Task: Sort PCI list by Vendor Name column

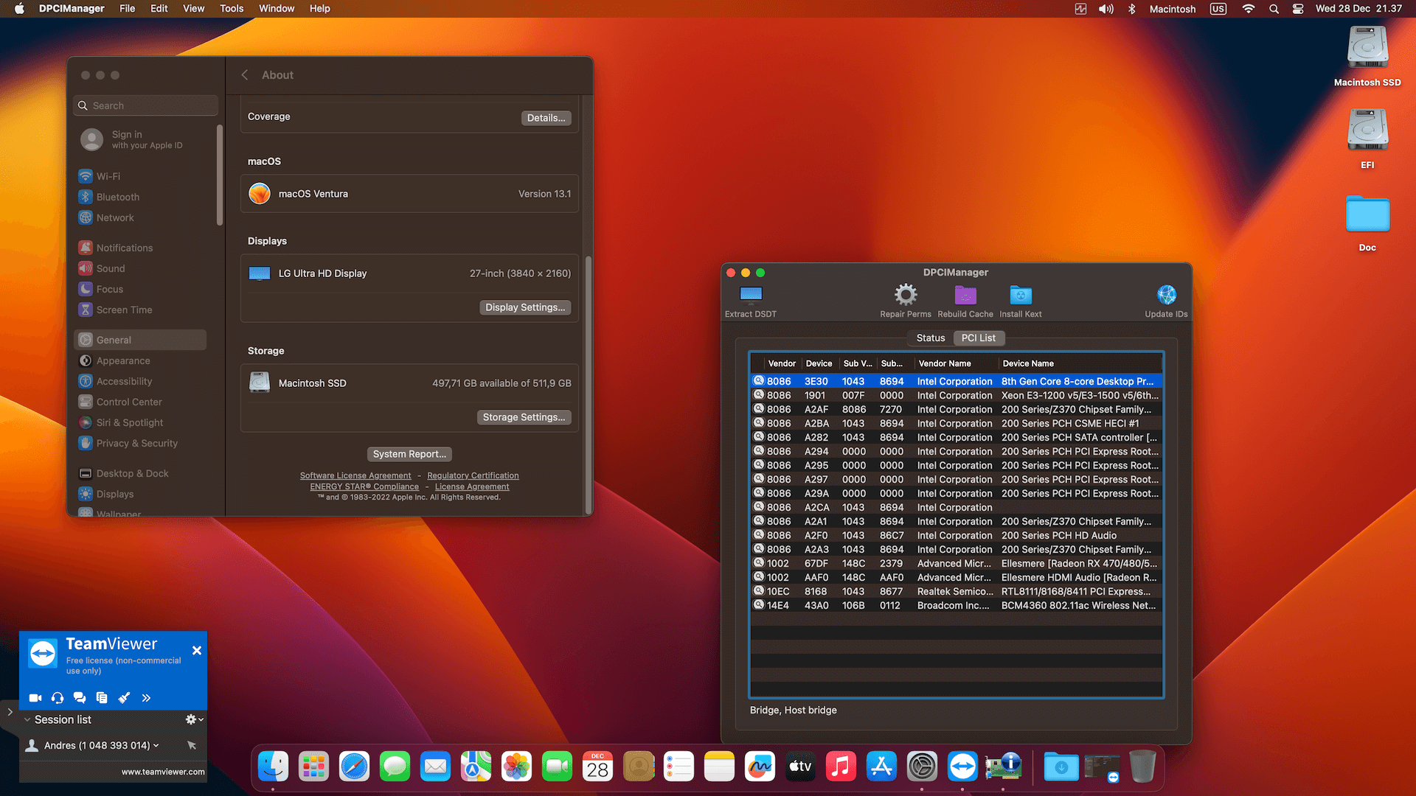Action: point(957,363)
